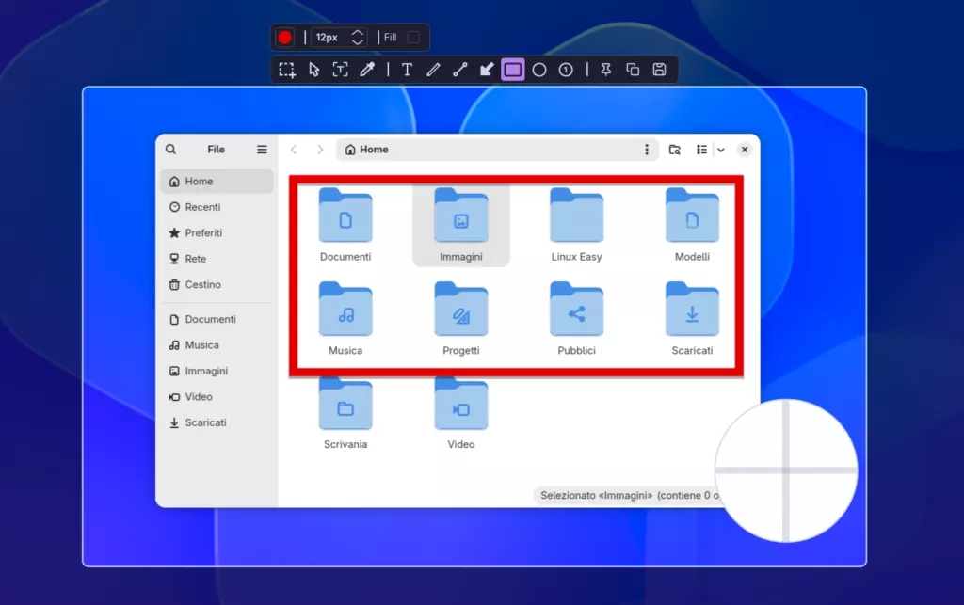Screen dimensions: 964x605
Task: Open Preferiti in the sidebar
Action: [217, 232]
